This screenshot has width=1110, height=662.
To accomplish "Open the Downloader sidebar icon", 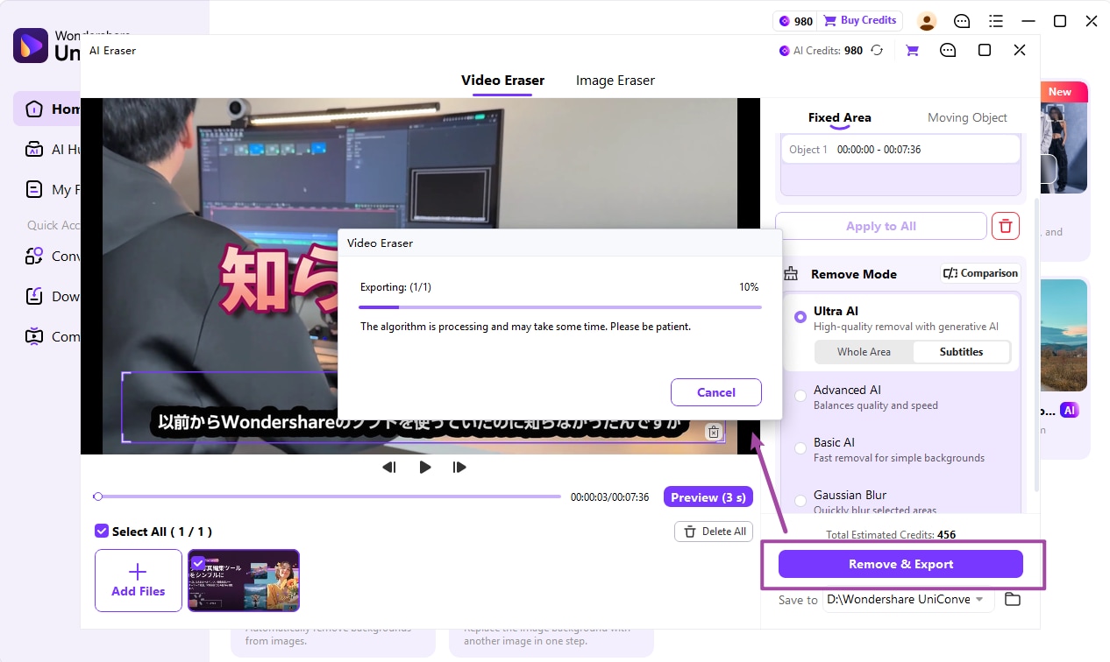I will 34,296.
